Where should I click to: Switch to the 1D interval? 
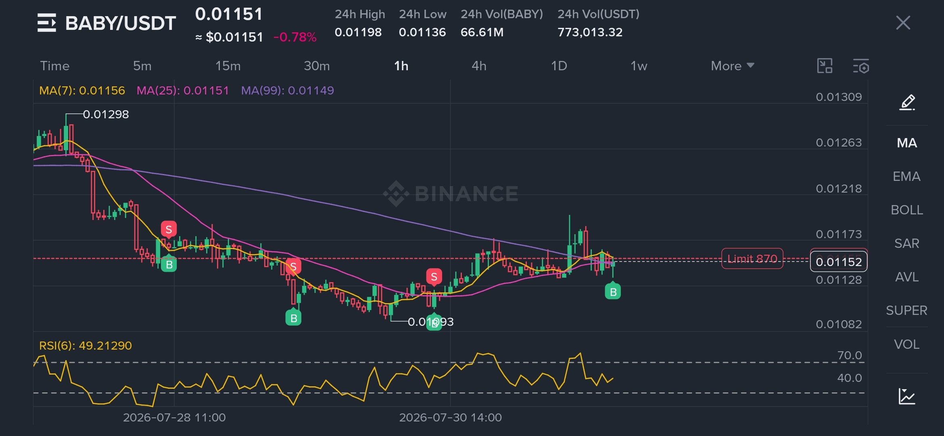pos(559,66)
